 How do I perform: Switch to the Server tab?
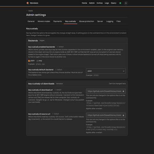[x=100, y=21]
